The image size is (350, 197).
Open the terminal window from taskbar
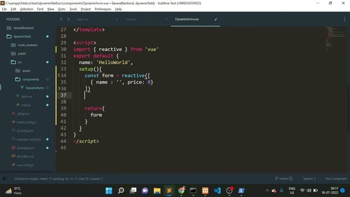coord(193,190)
